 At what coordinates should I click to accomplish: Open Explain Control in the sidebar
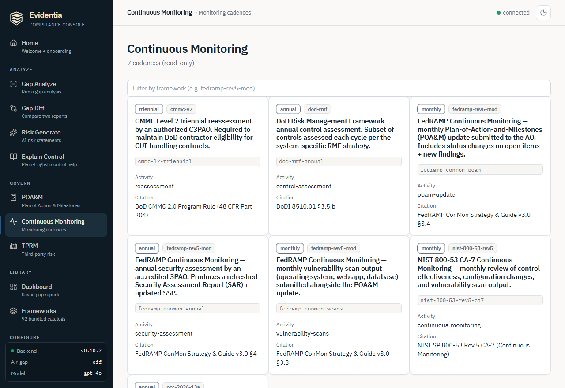tap(56, 160)
